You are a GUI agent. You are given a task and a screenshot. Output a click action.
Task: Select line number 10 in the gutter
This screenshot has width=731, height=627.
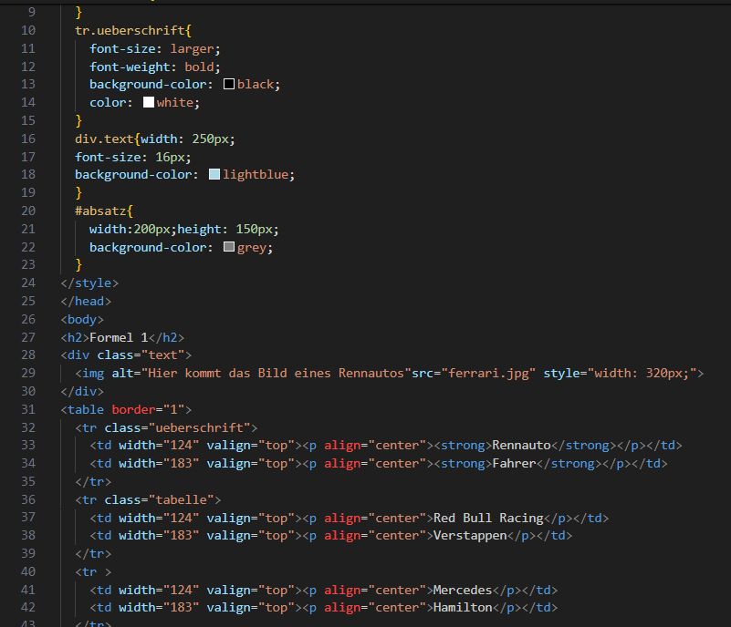tap(26, 30)
